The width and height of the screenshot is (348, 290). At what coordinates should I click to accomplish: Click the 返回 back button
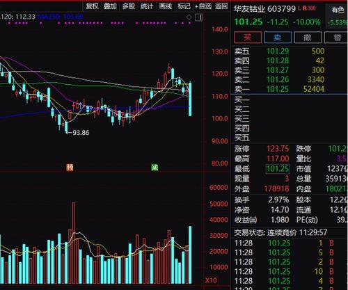click(221, 6)
